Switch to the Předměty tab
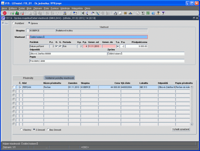The width and height of the screenshot is (200, 151). (28, 78)
